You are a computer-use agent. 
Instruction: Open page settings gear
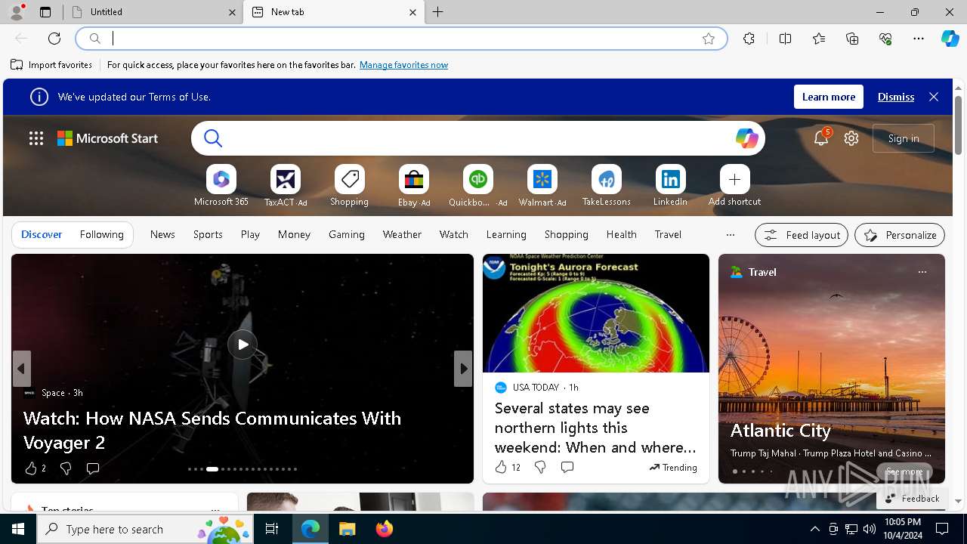[851, 138]
